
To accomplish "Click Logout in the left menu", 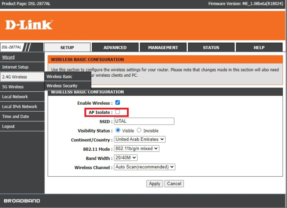I will tap(9, 126).
